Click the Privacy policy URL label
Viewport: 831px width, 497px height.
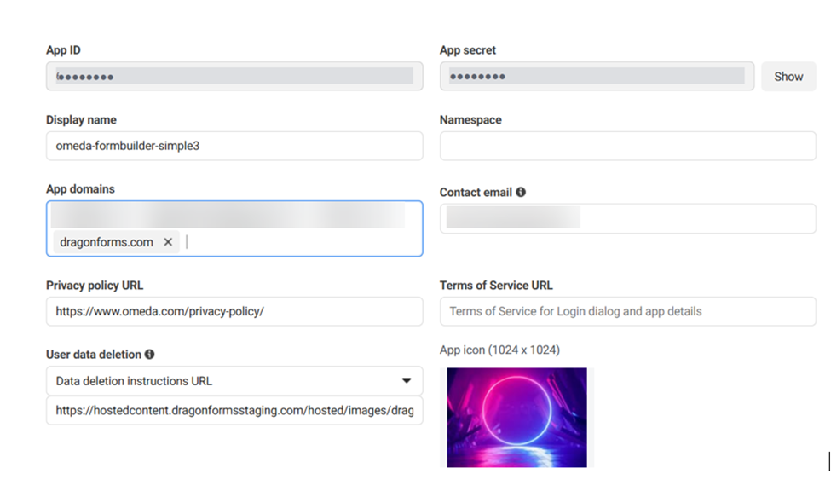tap(95, 285)
